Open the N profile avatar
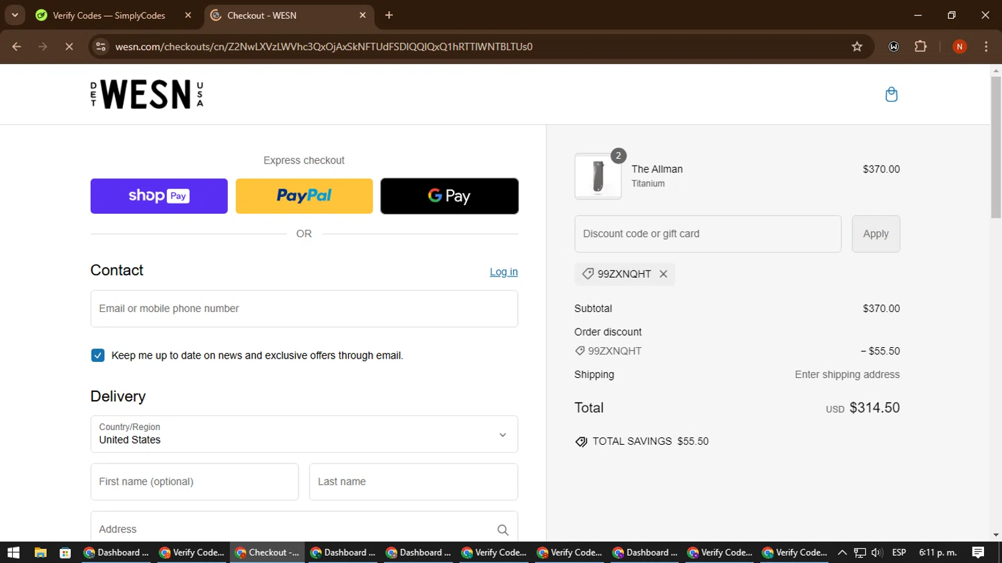This screenshot has width=1002, height=563. 959,47
